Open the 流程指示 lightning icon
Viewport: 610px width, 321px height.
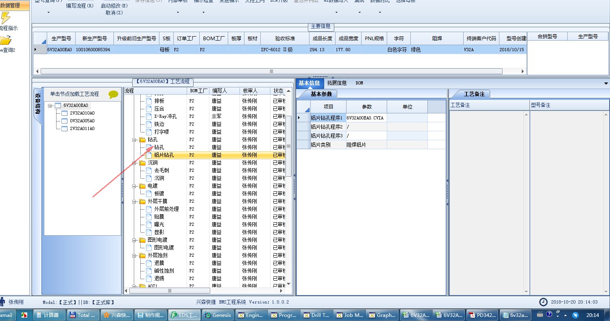pyautogui.click(x=5, y=17)
